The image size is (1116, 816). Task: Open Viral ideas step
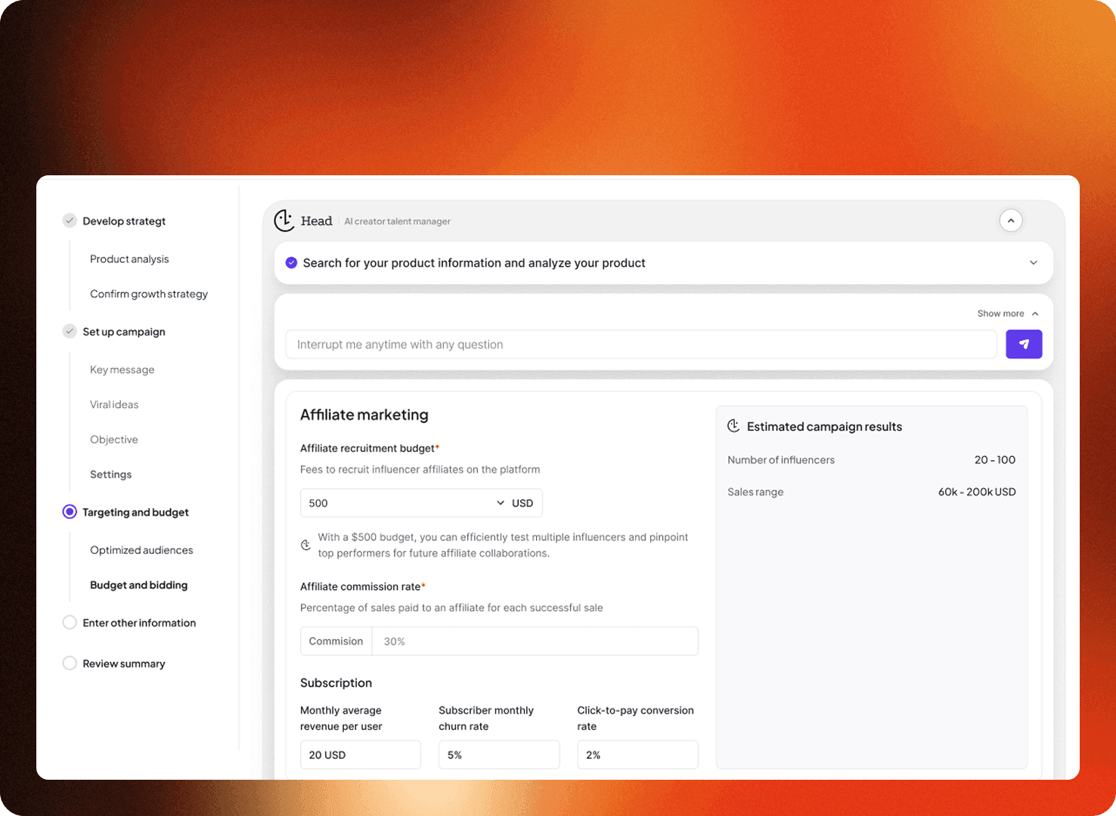114,404
